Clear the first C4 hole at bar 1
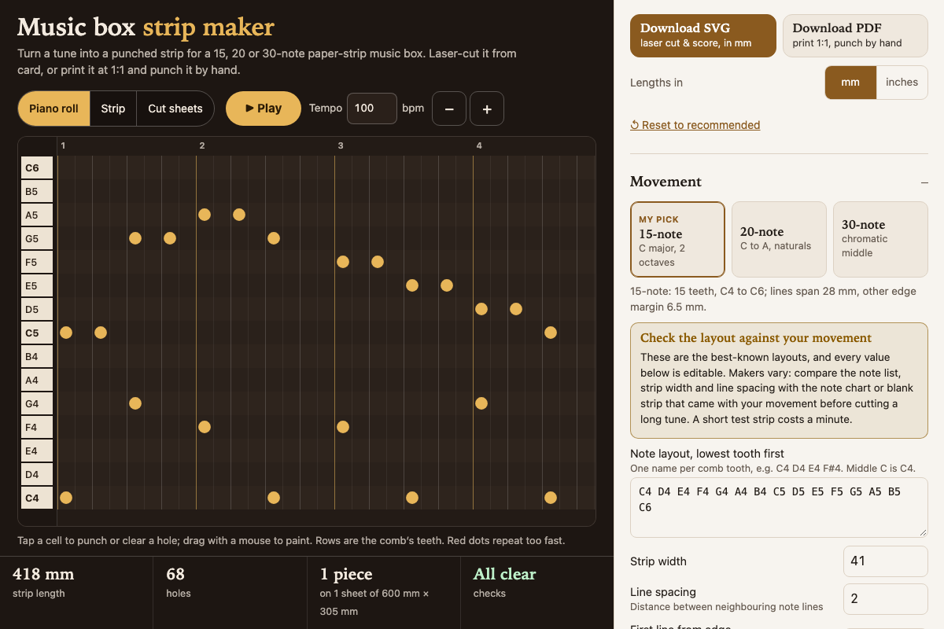Image resolution: width=944 pixels, height=629 pixels. pos(66,498)
